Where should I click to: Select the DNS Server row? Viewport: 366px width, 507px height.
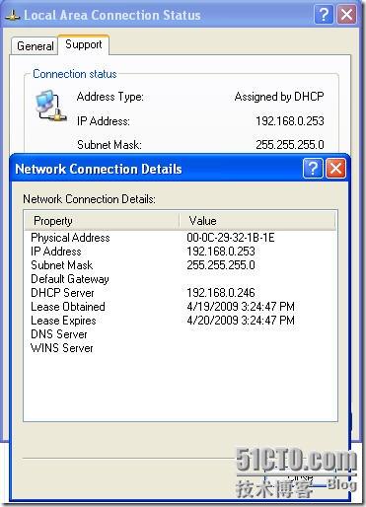(x=181, y=334)
